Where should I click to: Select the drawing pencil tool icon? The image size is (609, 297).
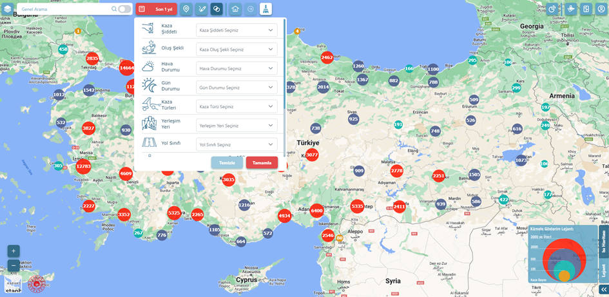tap(202, 9)
